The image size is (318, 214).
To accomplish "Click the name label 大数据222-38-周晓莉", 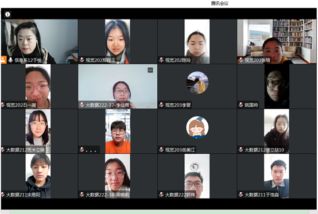I will pyautogui.click(x=107, y=194).
